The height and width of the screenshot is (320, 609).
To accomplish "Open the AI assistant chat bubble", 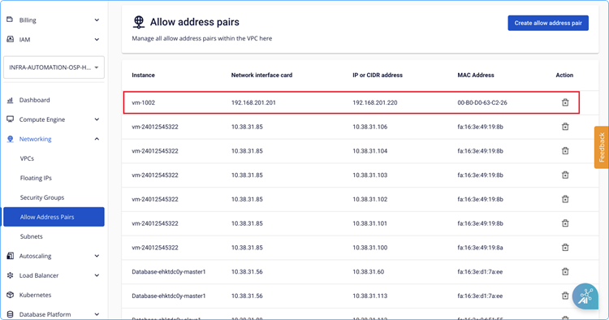I will [585, 296].
